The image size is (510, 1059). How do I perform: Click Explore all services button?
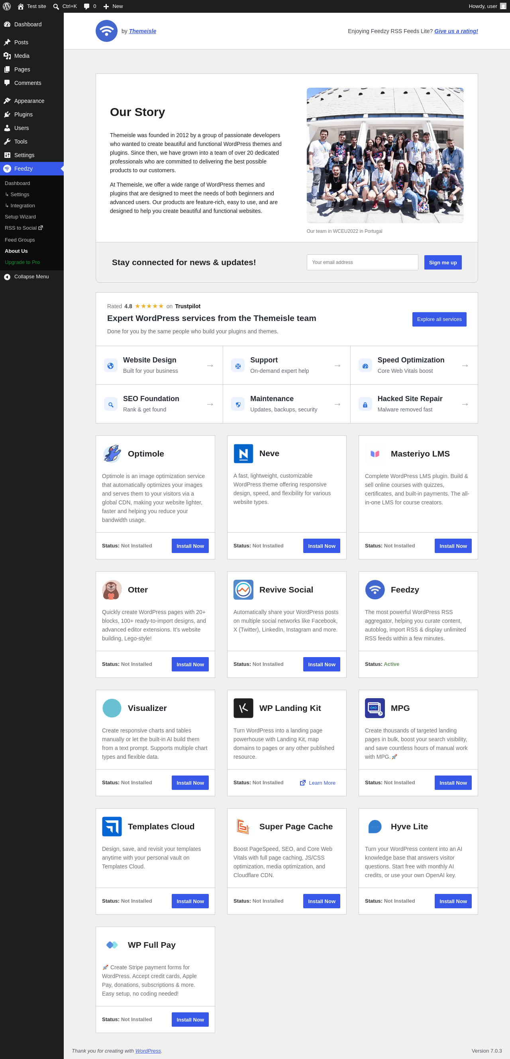click(x=439, y=319)
